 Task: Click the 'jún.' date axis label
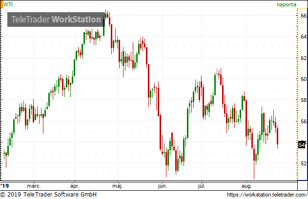click(163, 186)
